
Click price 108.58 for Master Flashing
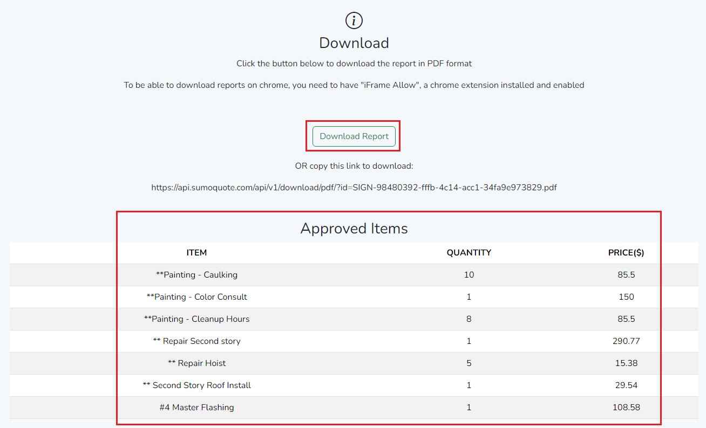(626, 408)
